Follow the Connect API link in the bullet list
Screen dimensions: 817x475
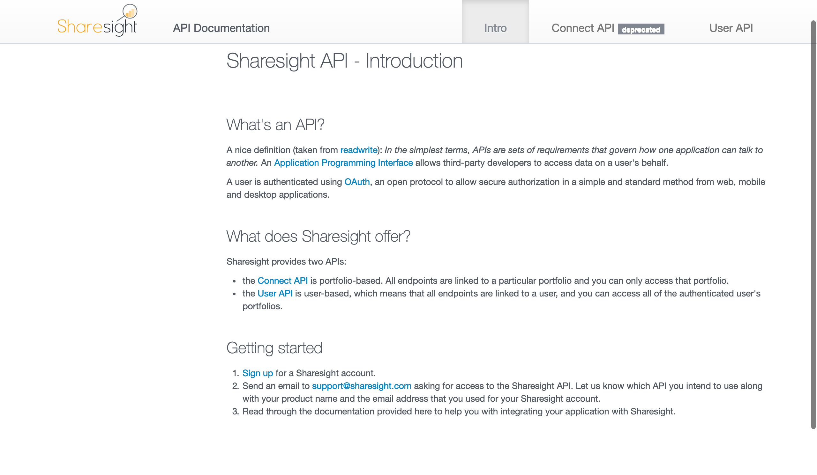pyautogui.click(x=282, y=281)
